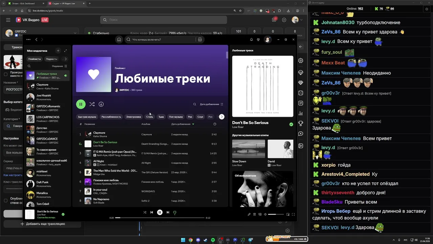433x244 pixels.
Task: Open Daft Punk artist in library
Action: pyautogui.click(x=48, y=184)
